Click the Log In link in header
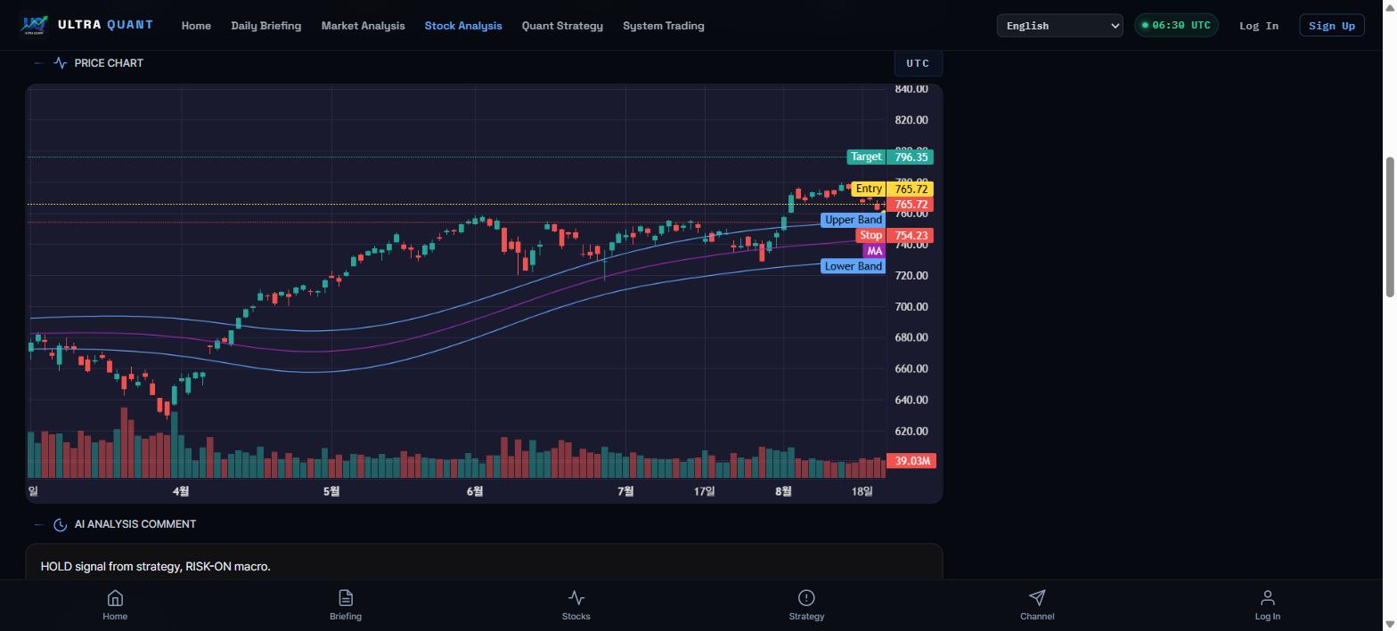The image size is (1397, 631). point(1259,26)
